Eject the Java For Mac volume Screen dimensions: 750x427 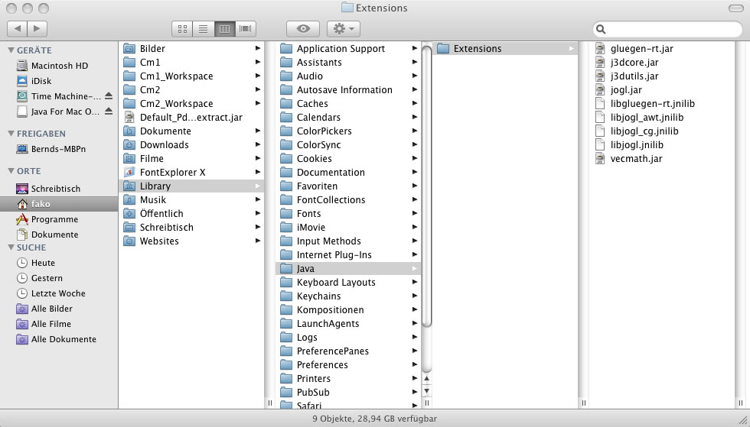[x=109, y=112]
